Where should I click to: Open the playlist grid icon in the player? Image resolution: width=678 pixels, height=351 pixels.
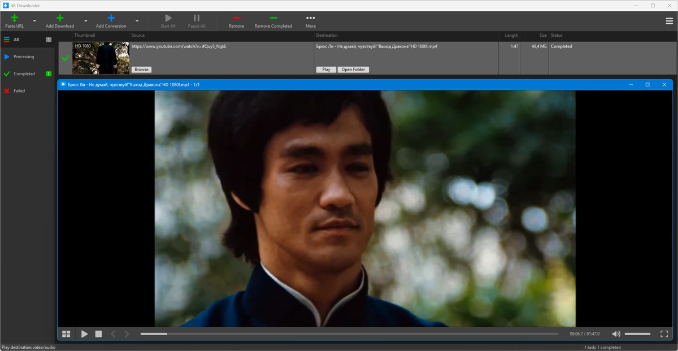pos(66,334)
